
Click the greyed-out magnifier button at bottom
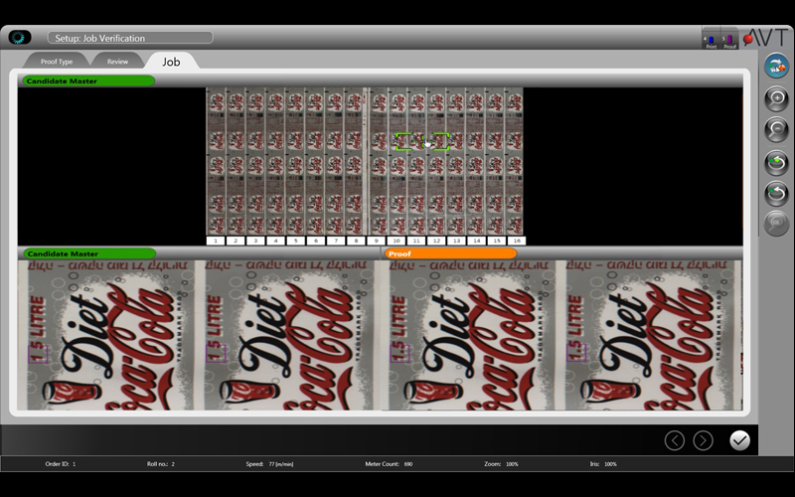(x=776, y=224)
